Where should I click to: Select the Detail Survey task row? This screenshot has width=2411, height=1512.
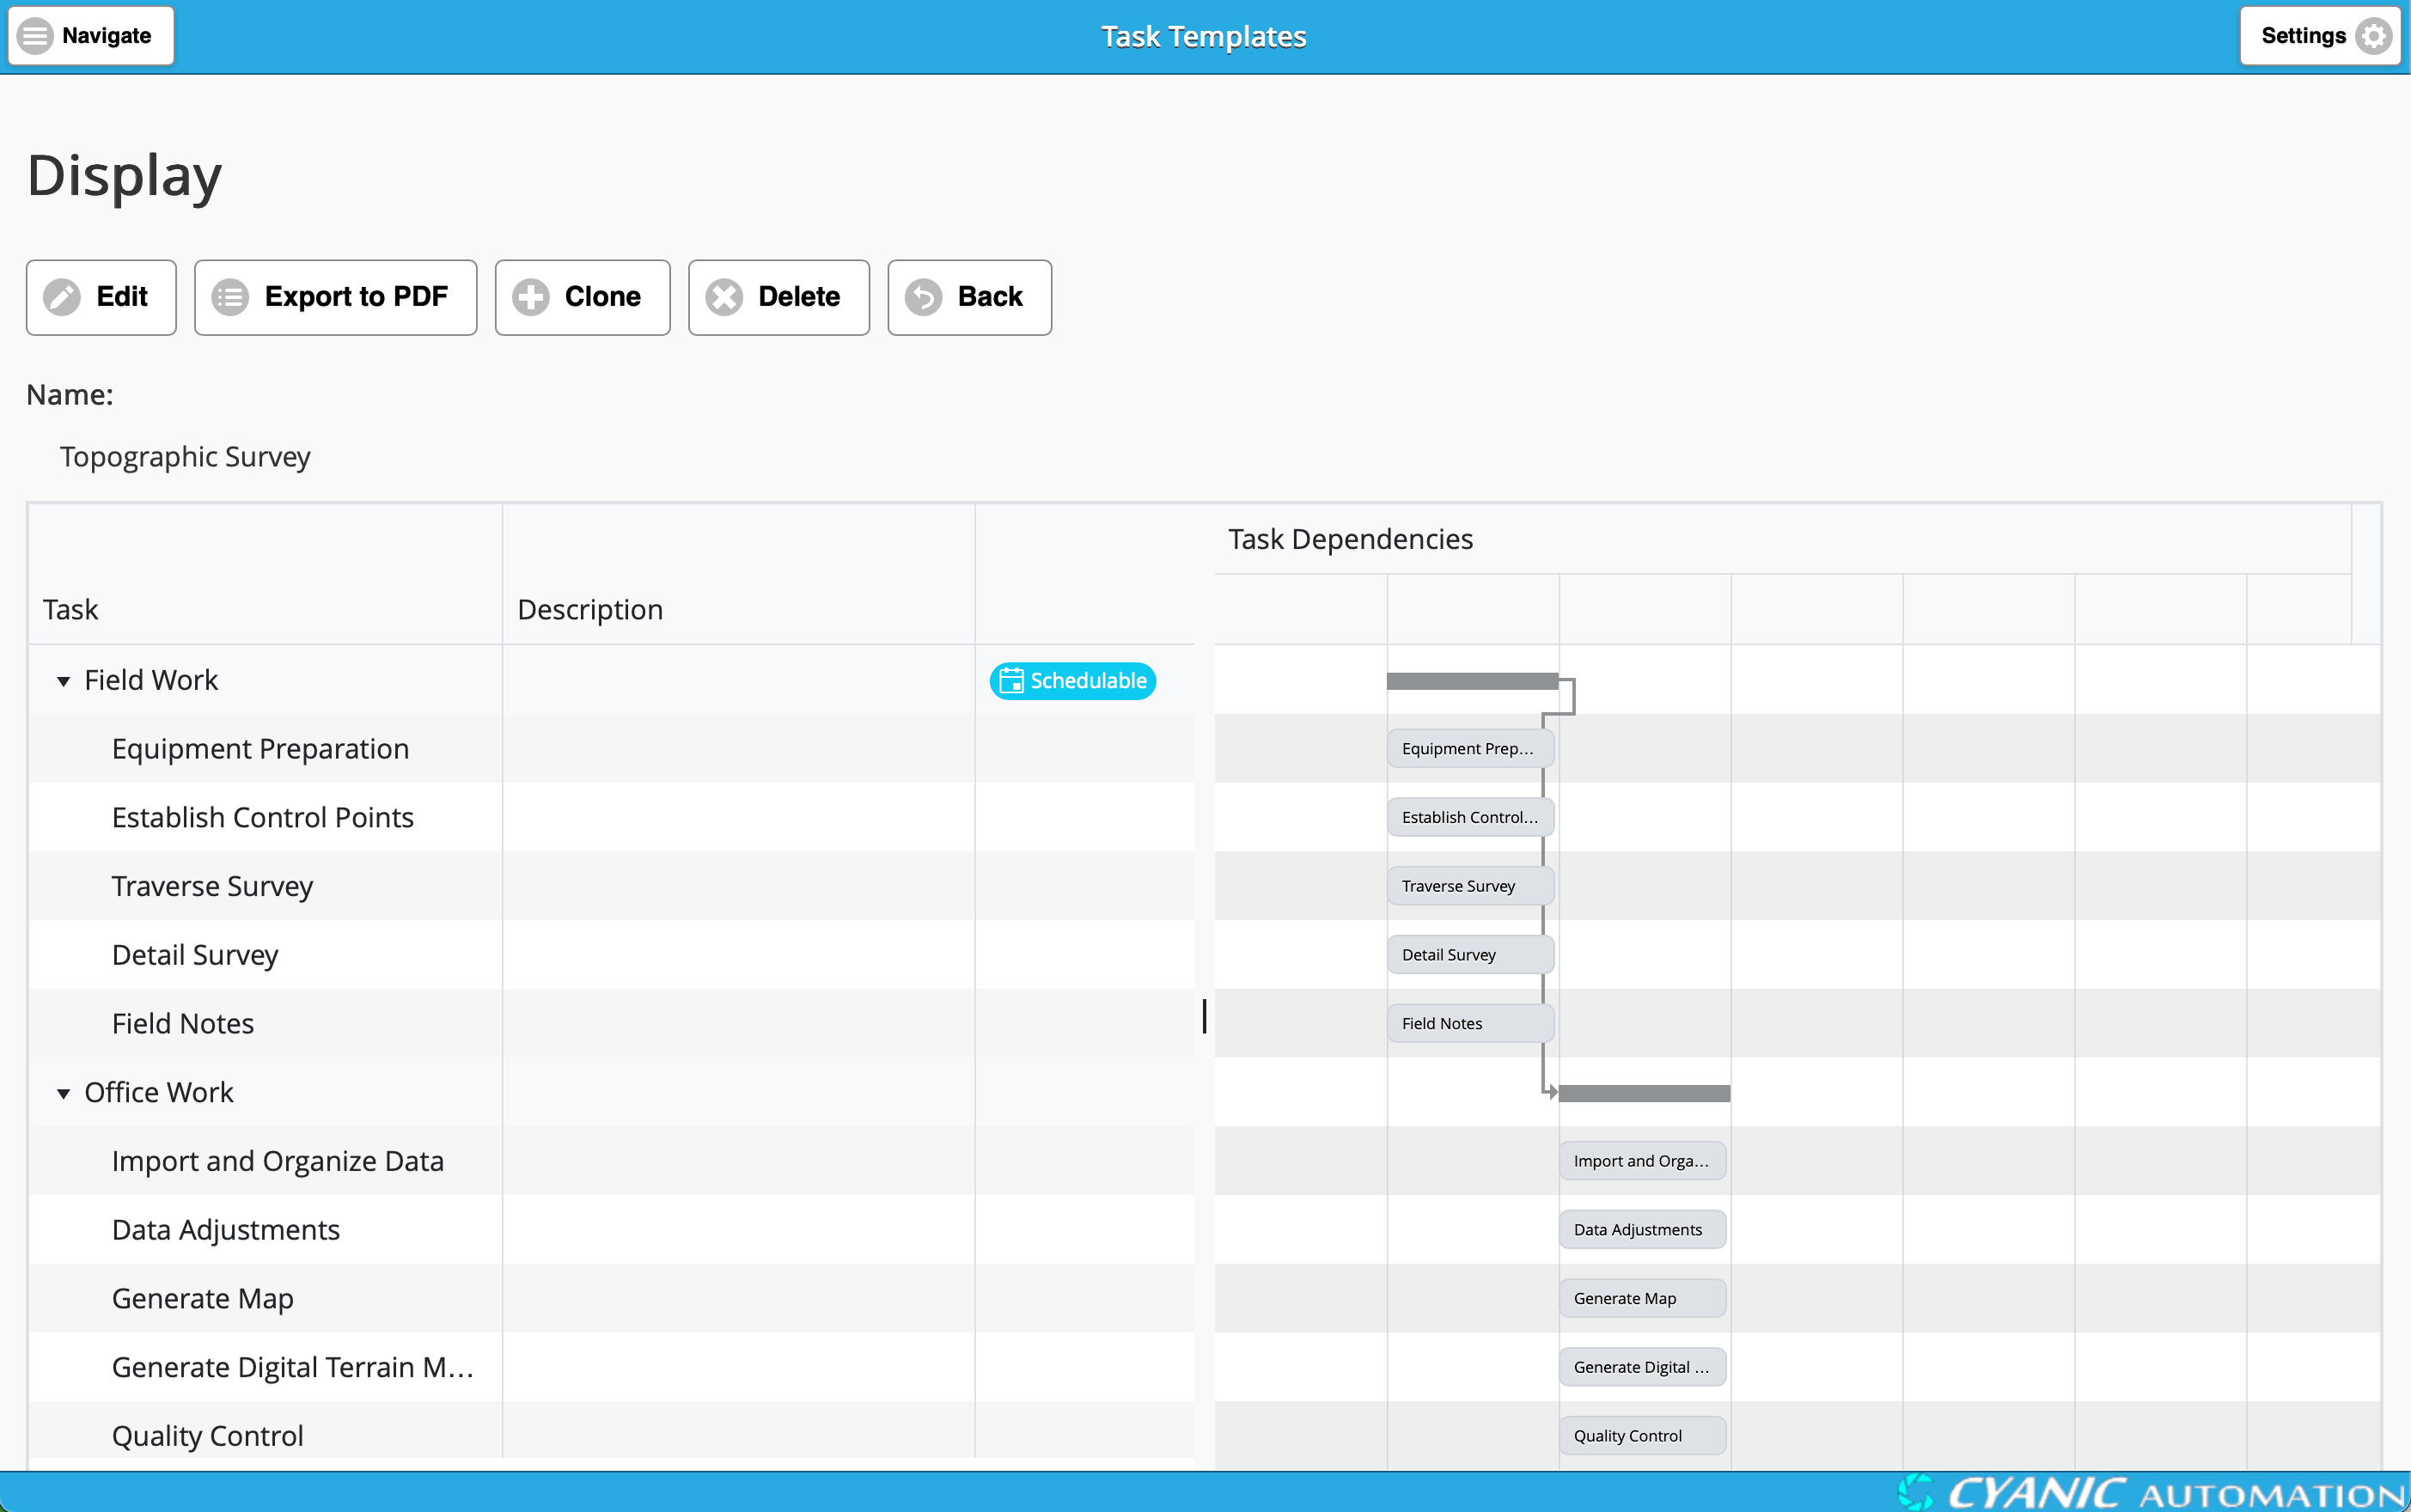[x=611, y=954]
